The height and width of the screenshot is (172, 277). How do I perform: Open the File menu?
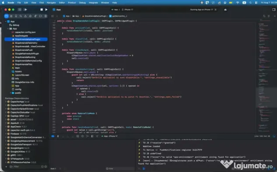pos(19,3)
